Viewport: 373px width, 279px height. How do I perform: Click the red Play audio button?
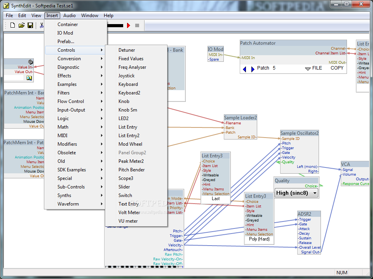pos(129,25)
